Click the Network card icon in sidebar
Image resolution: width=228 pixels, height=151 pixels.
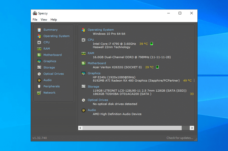tap(39, 93)
